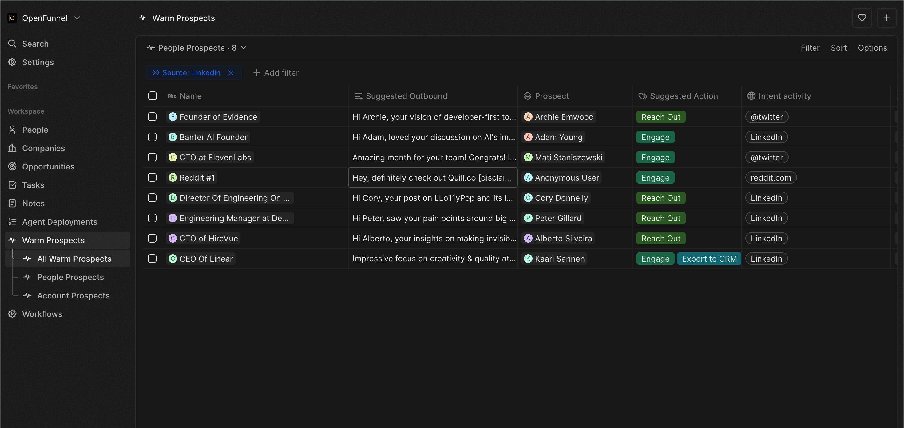Click the Filter button
Image resolution: width=904 pixels, height=428 pixels.
(810, 48)
